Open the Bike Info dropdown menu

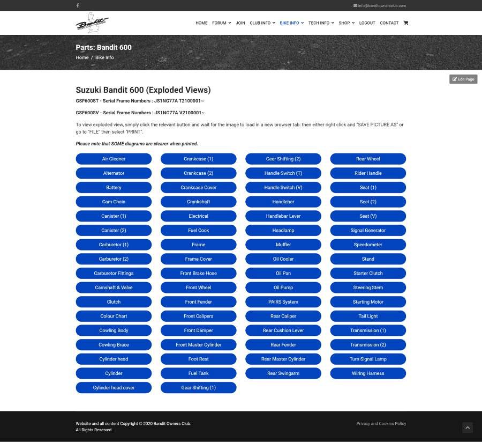tap(291, 23)
